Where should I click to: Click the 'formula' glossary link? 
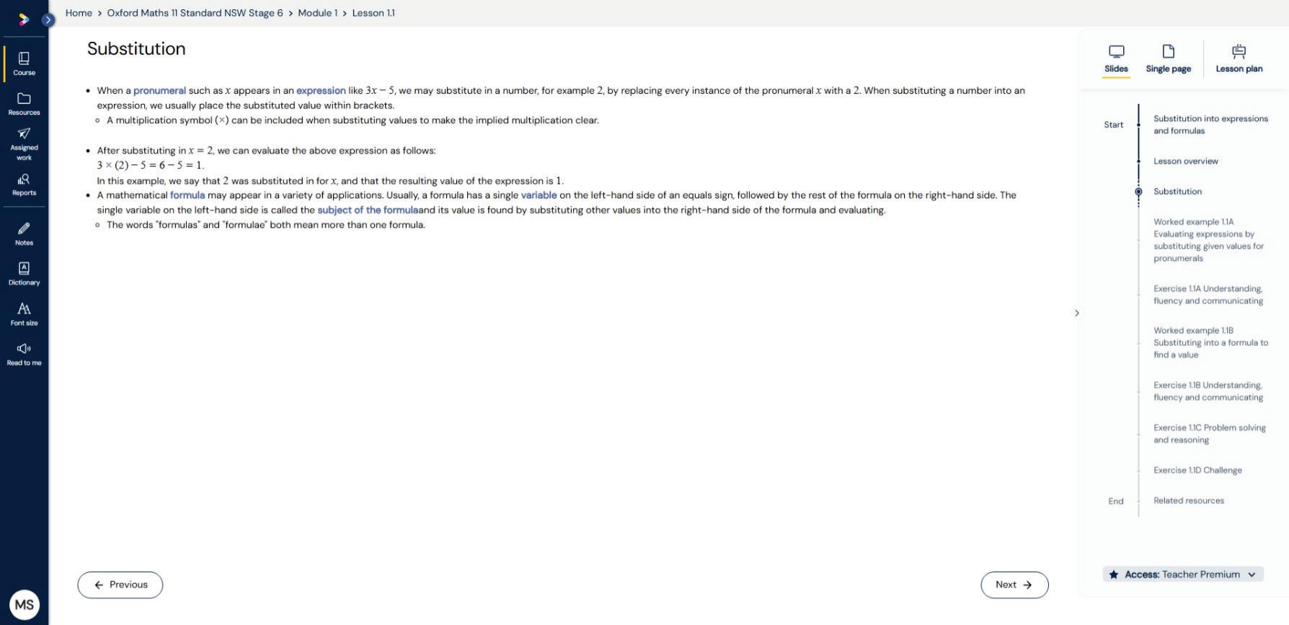point(187,195)
